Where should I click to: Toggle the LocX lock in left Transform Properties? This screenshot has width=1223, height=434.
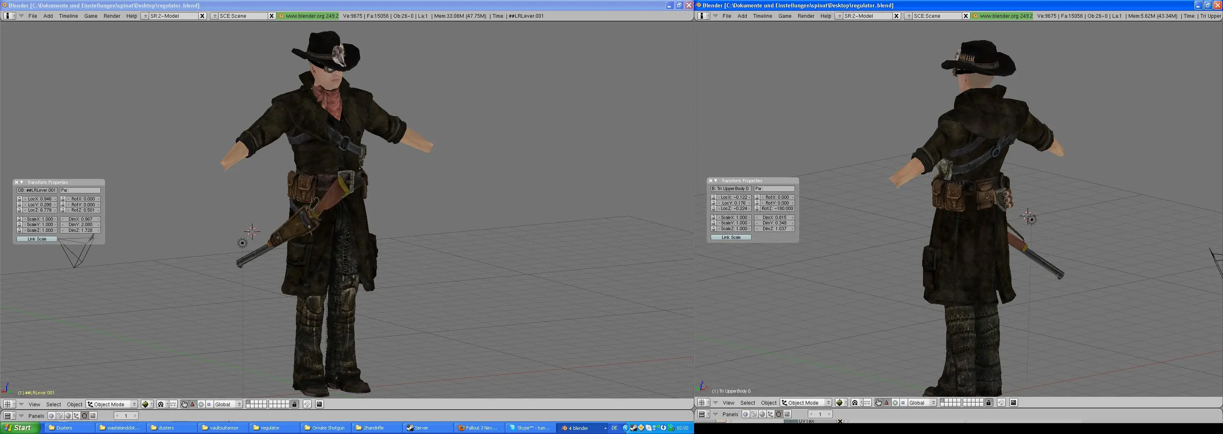click(x=19, y=199)
